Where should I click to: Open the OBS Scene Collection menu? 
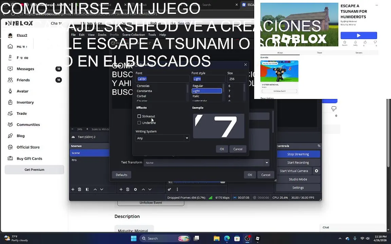(x=133, y=35)
